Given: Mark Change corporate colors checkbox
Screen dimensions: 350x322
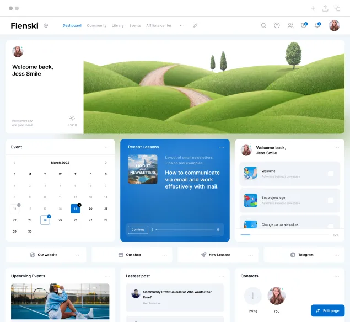Looking at the screenshot, I should 331,226.
